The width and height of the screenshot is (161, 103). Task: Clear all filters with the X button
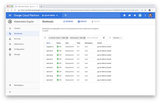coord(104,38)
